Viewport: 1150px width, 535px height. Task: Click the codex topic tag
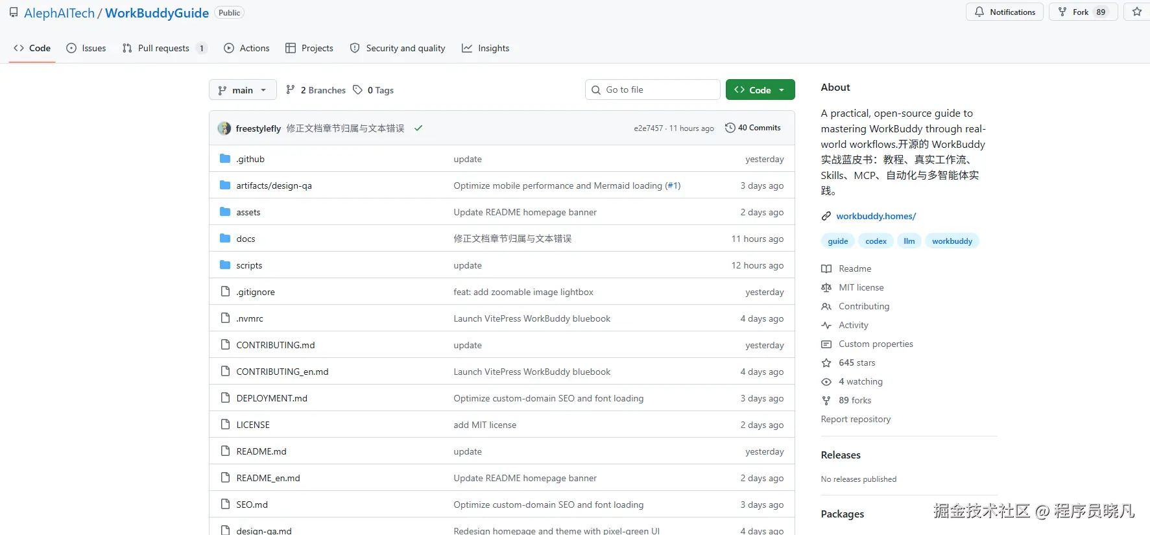click(876, 241)
